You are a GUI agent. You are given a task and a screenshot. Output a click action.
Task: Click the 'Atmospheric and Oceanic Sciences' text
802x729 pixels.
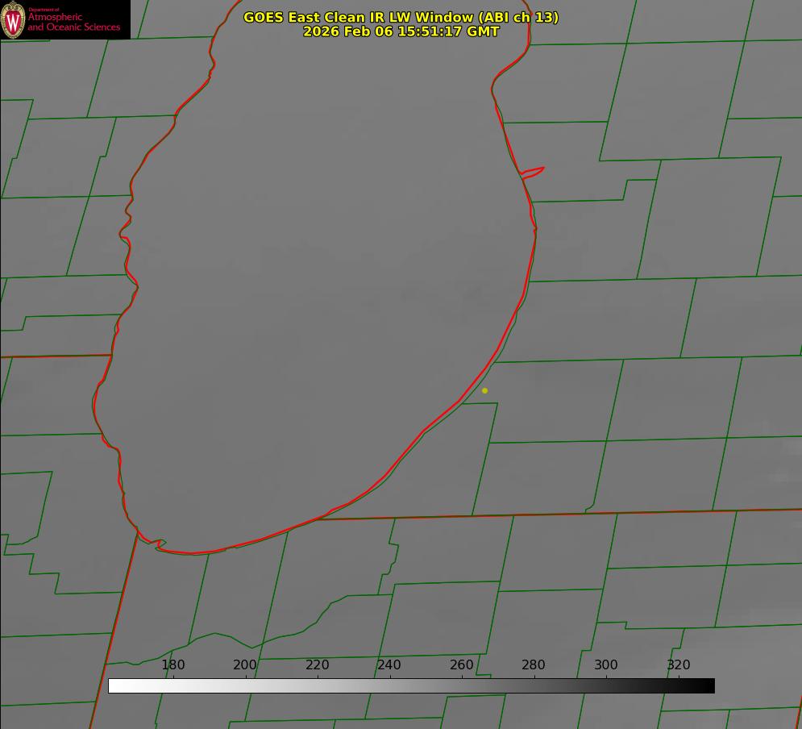point(73,22)
